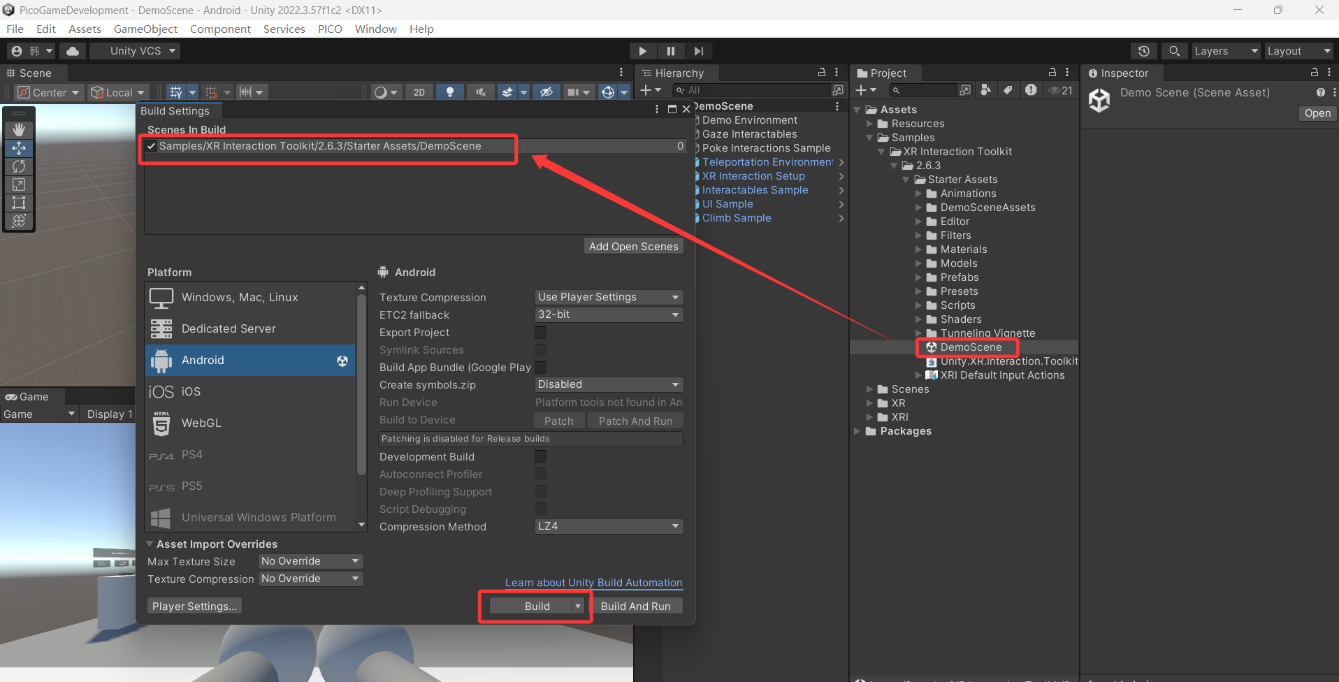The height and width of the screenshot is (682, 1339).
Task: Select the Hand tool in Scene overlay
Action: pos(19,130)
